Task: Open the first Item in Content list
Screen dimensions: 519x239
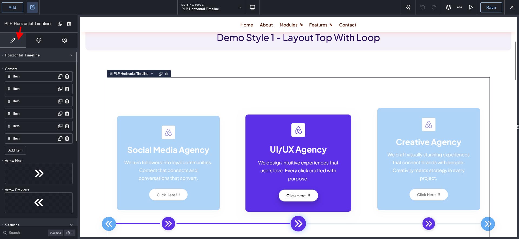Action: [x=39, y=76]
